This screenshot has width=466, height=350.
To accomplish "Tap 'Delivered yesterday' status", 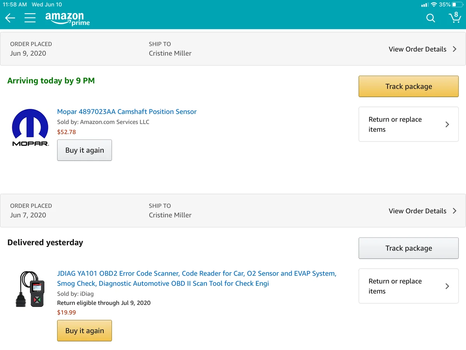I will coord(45,242).
